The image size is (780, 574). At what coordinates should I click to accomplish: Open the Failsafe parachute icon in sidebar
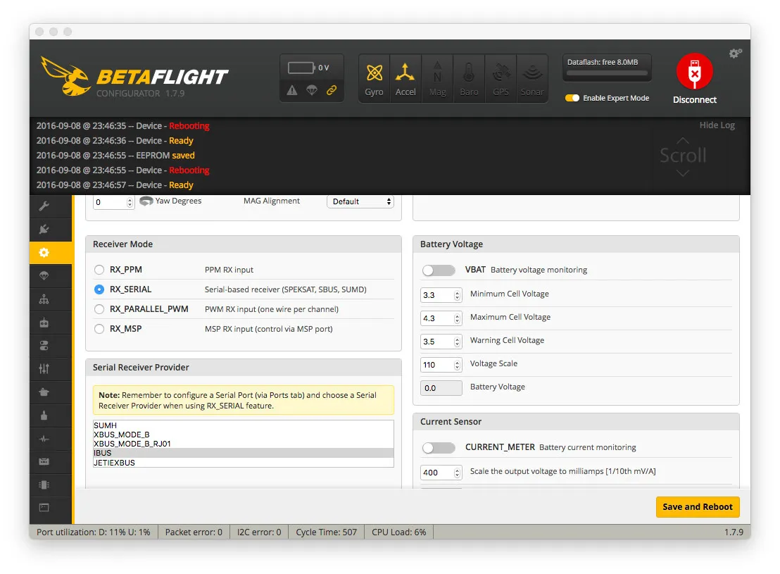click(x=44, y=276)
